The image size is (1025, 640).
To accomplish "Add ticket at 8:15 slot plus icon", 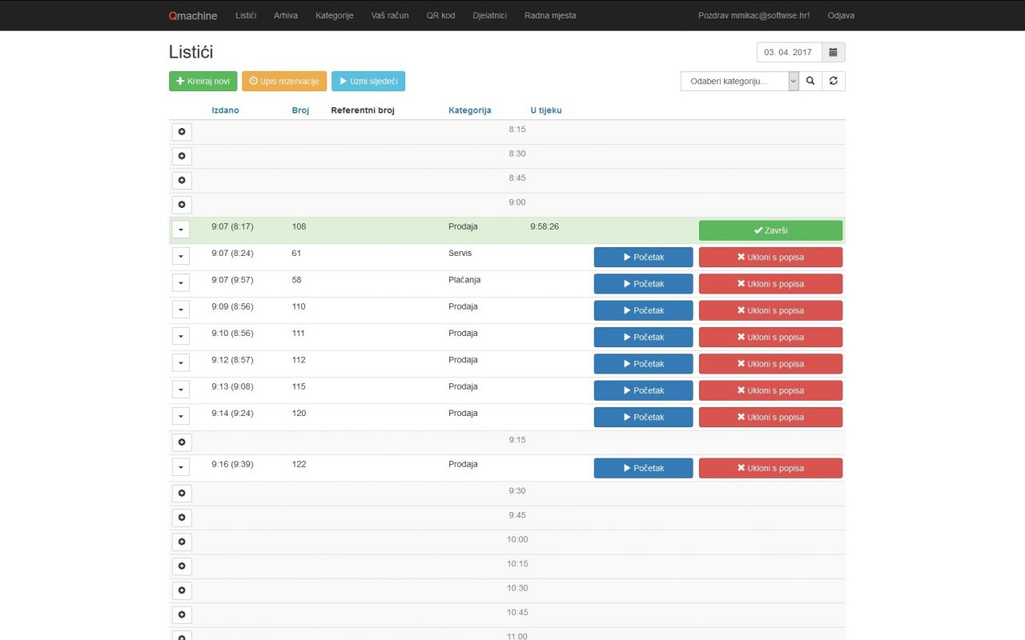I will coord(182,132).
